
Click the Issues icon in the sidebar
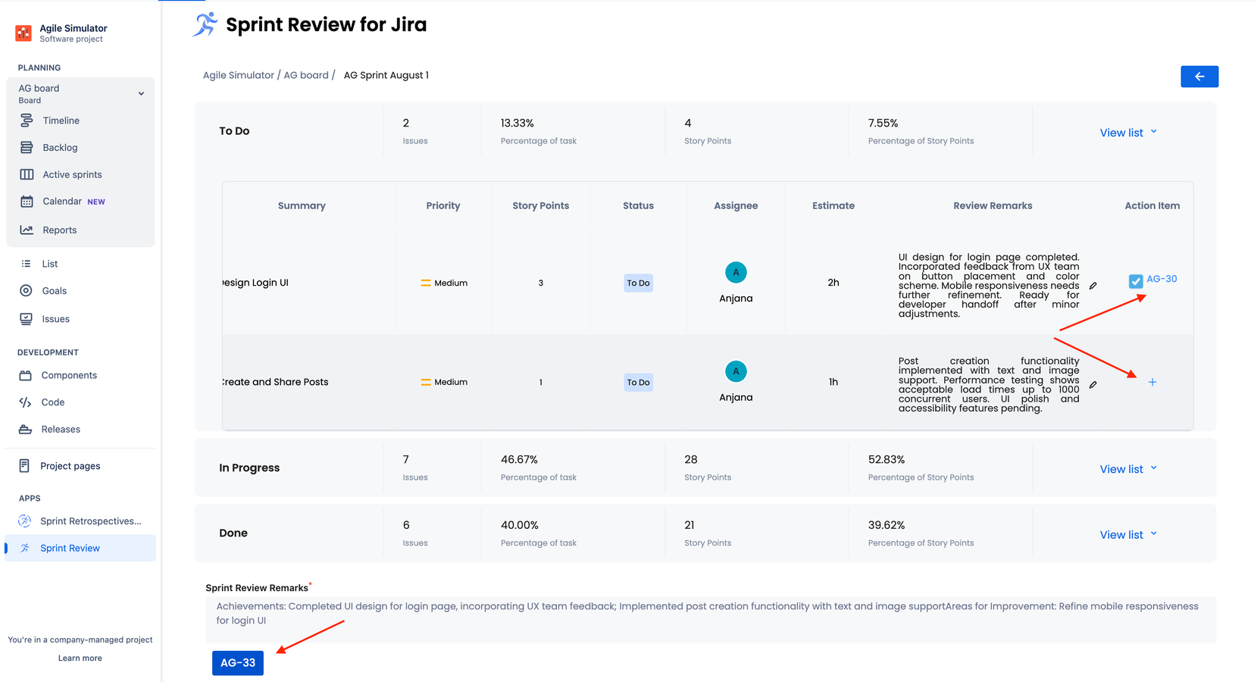[x=26, y=319]
